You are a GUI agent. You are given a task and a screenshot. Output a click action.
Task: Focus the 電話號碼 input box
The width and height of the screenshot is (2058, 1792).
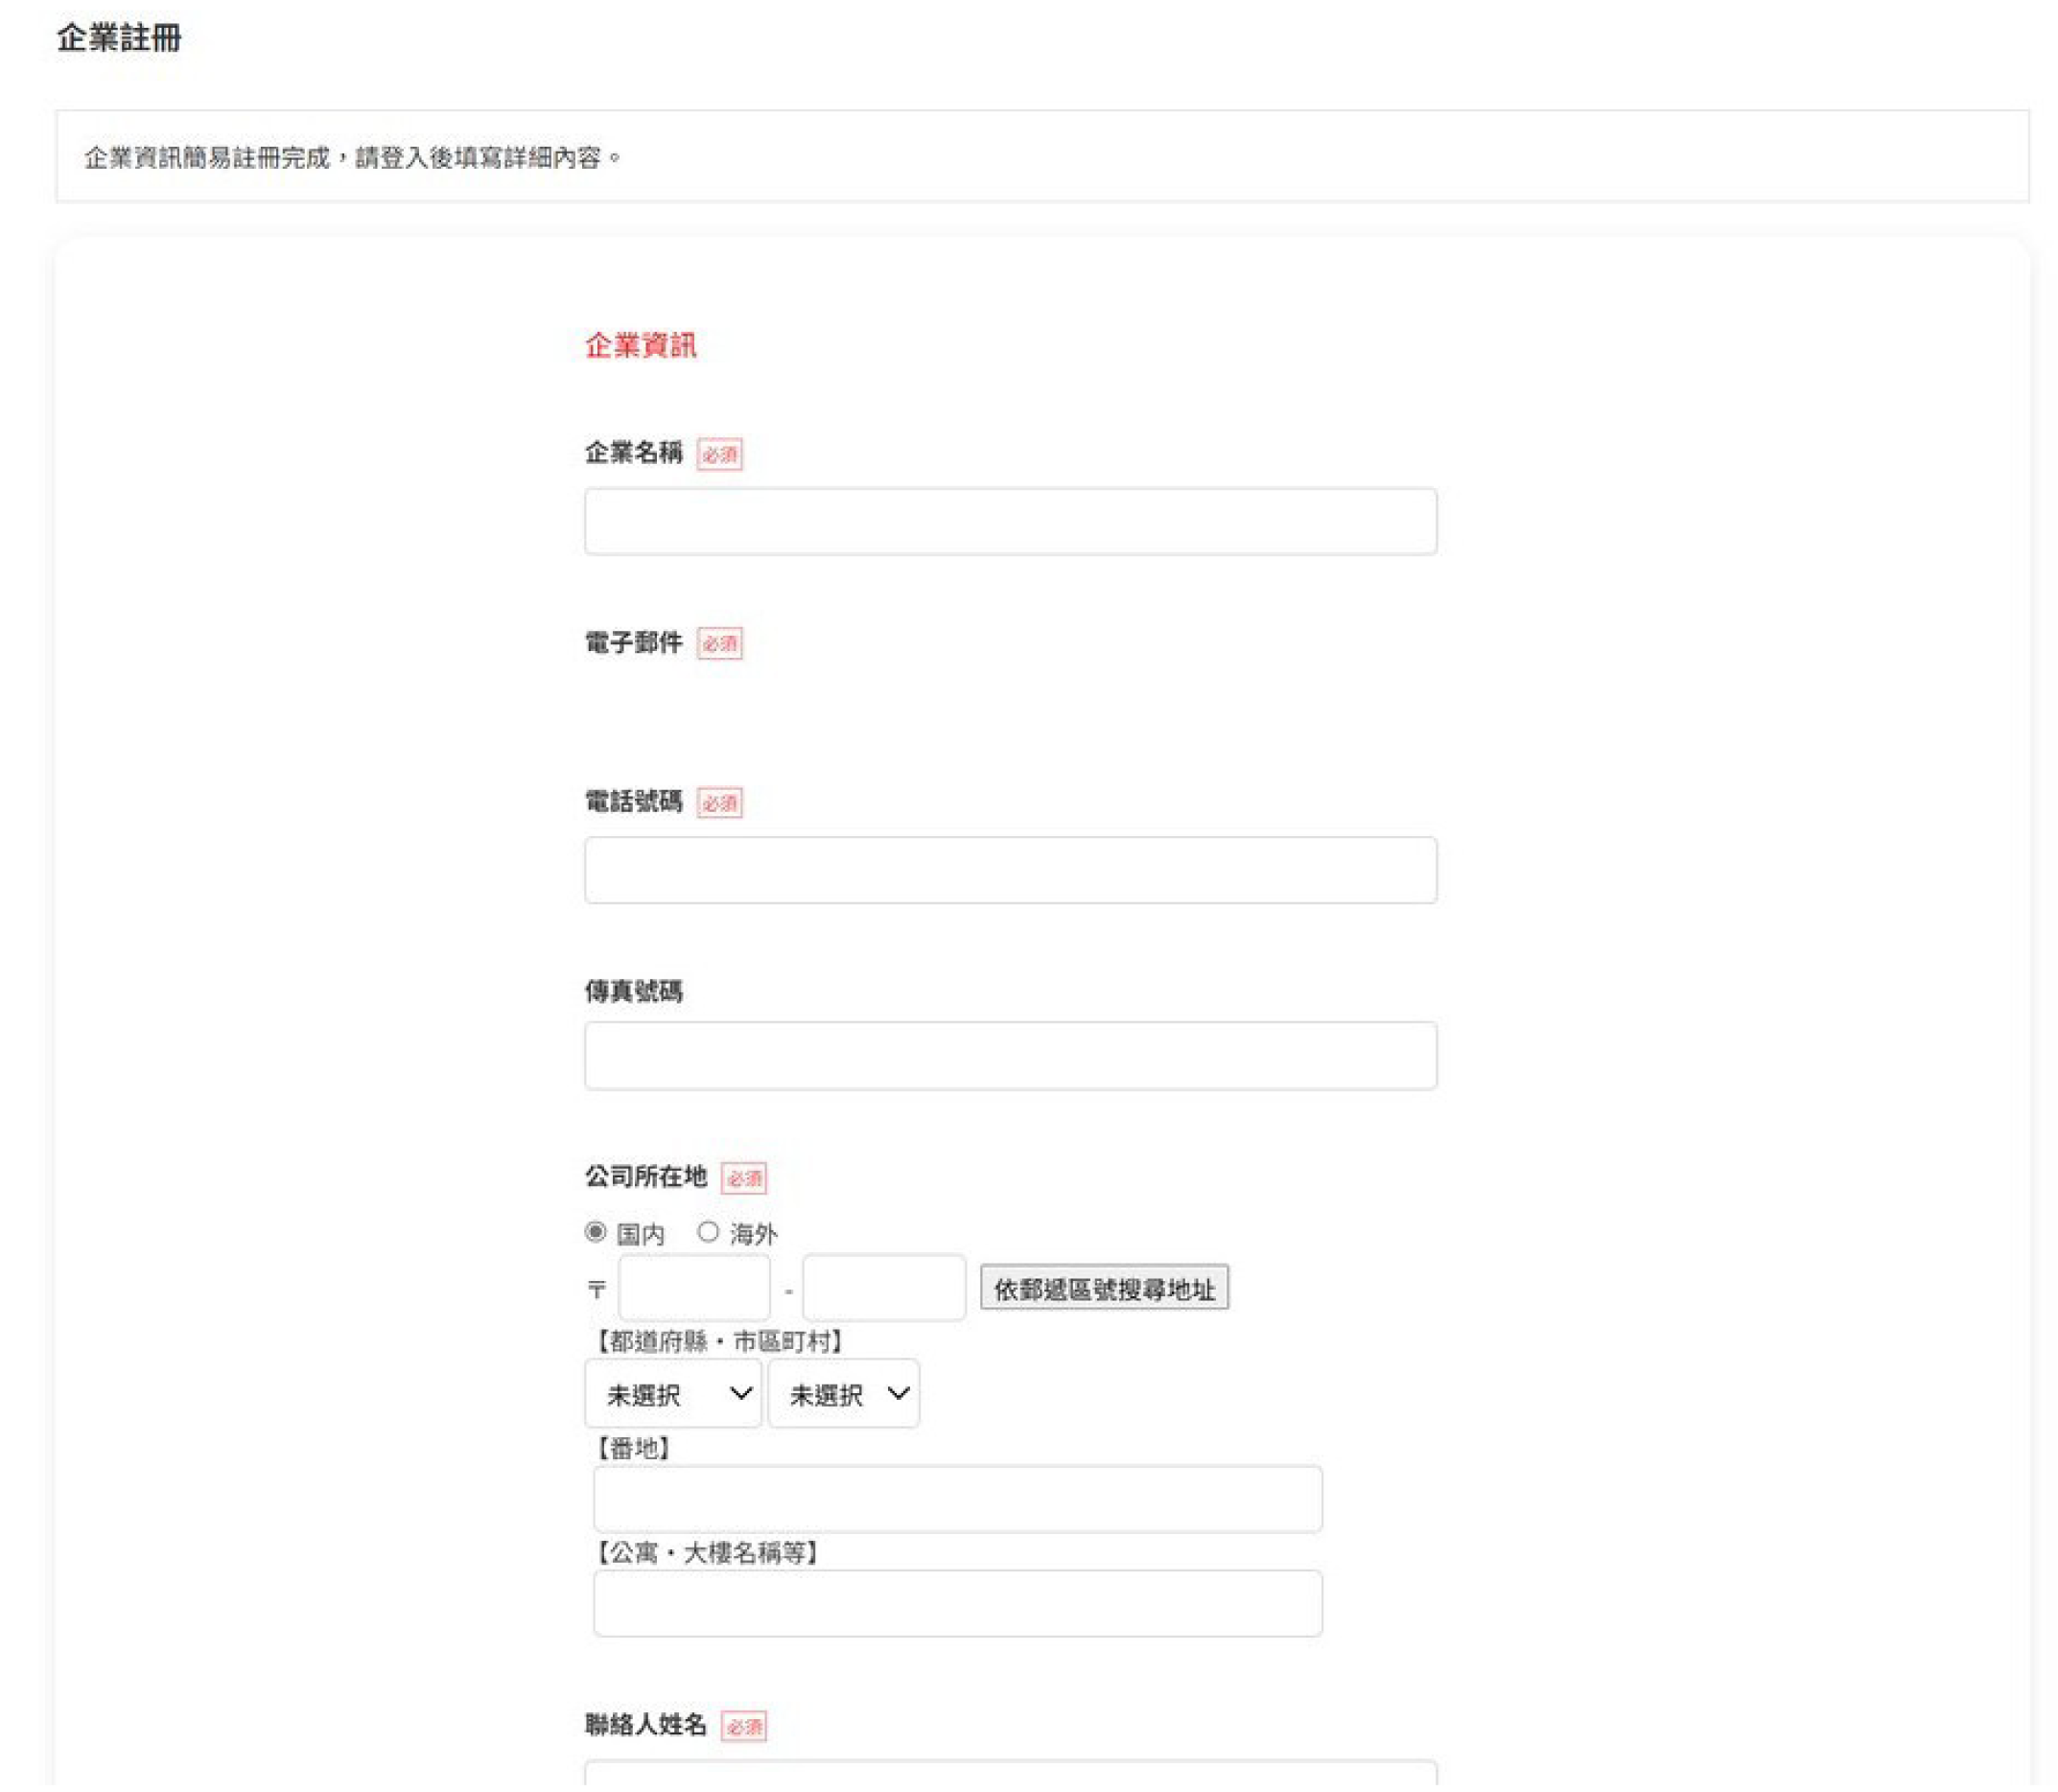coord(1010,870)
